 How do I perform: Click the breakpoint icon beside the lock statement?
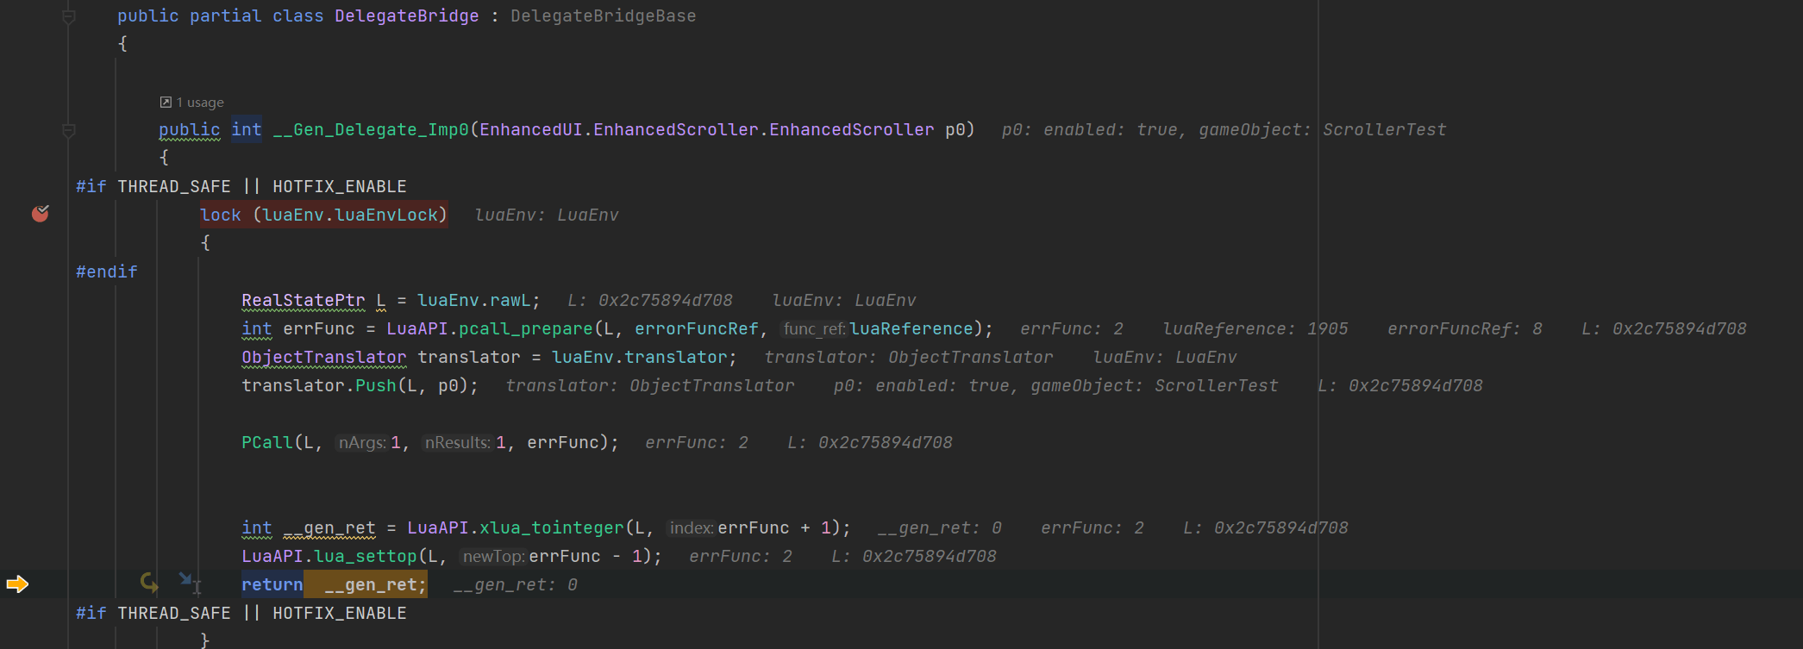pyautogui.click(x=41, y=214)
